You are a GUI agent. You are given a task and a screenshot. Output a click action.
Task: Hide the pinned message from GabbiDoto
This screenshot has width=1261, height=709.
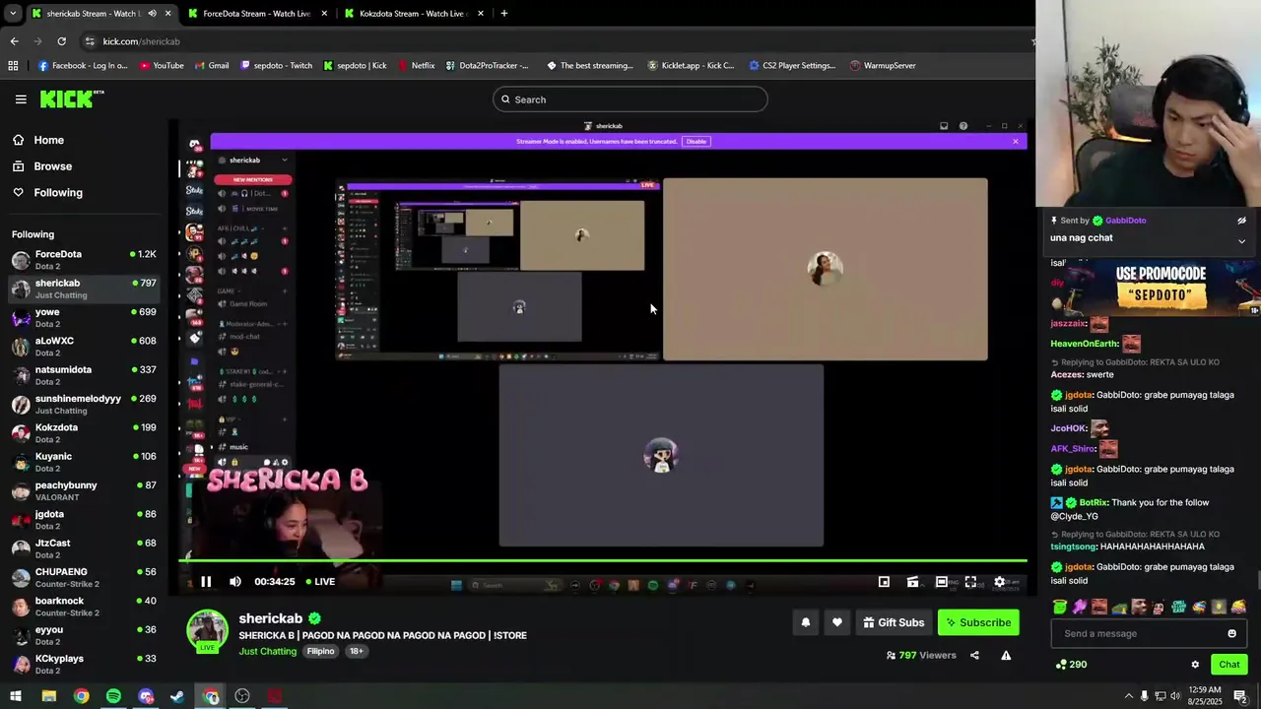1241,221
